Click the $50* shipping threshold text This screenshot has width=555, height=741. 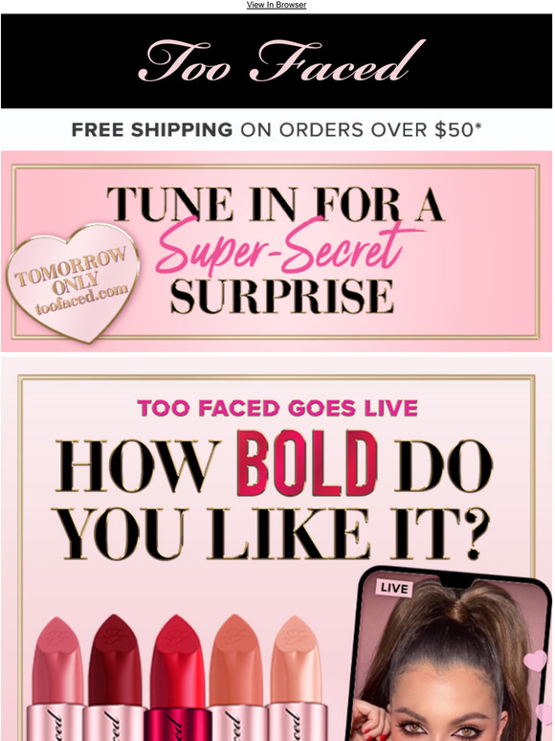[457, 129]
